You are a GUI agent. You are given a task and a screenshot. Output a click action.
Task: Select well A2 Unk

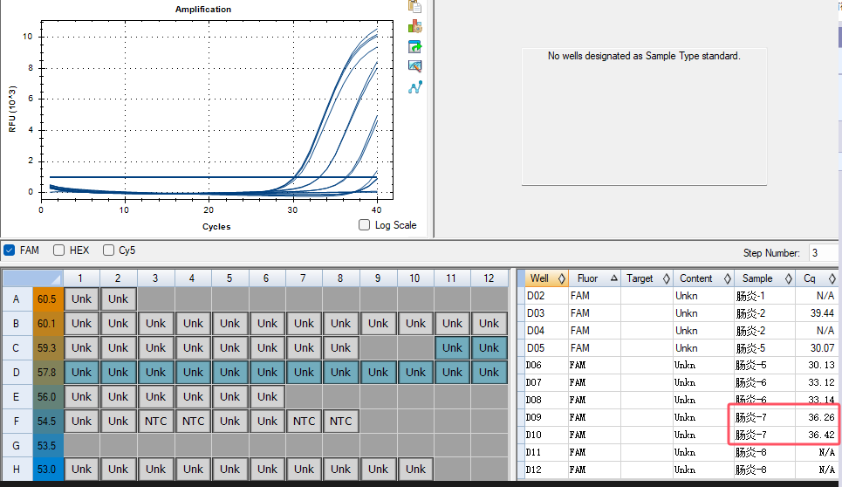(x=118, y=299)
